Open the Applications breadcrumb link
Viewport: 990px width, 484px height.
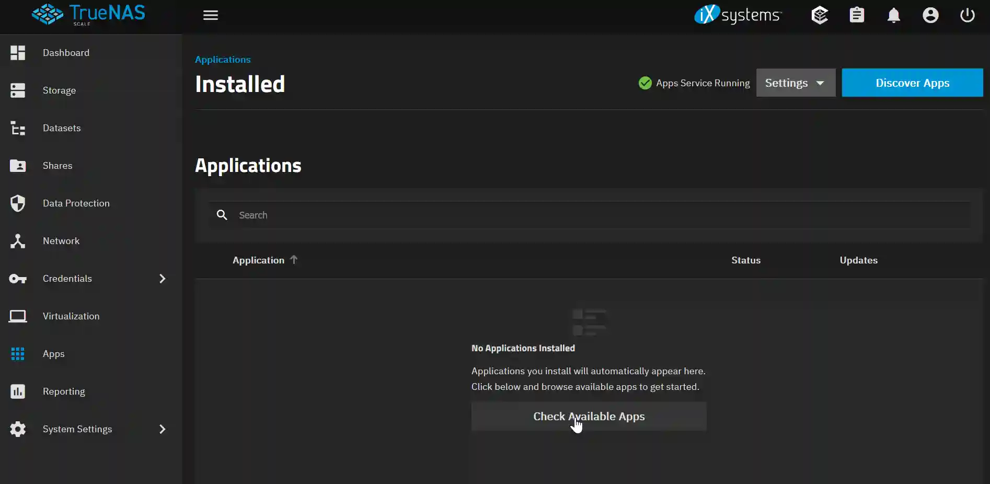pyautogui.click(x=222, y=60)
